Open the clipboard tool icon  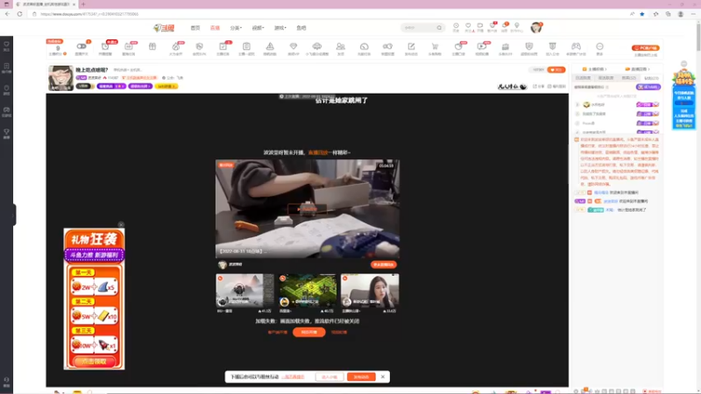tap(246, 48)
